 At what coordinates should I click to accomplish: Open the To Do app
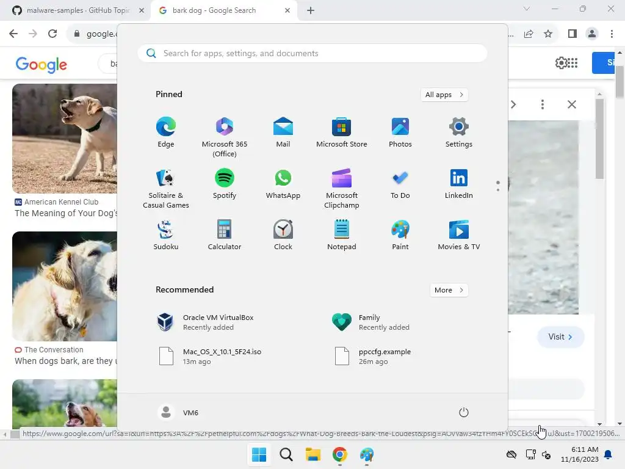400,184
